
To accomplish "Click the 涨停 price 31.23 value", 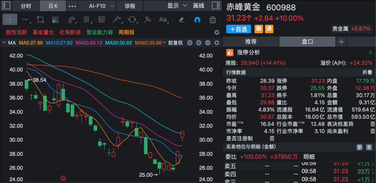I will [318, 81].
